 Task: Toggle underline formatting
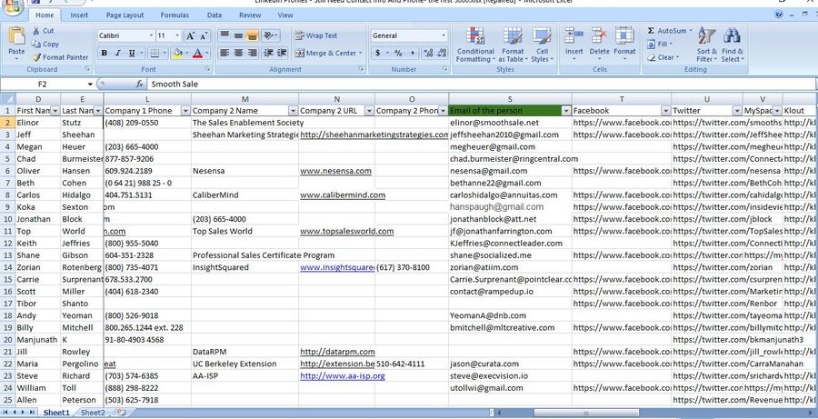tap(132, 54)
